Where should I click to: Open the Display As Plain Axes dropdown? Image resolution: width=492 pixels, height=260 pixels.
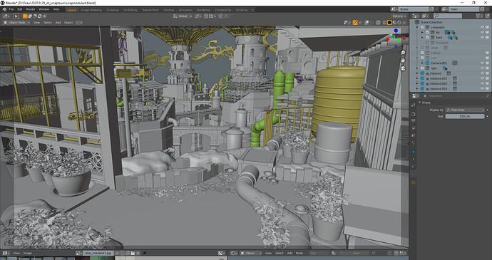click(x=465, y=110)
